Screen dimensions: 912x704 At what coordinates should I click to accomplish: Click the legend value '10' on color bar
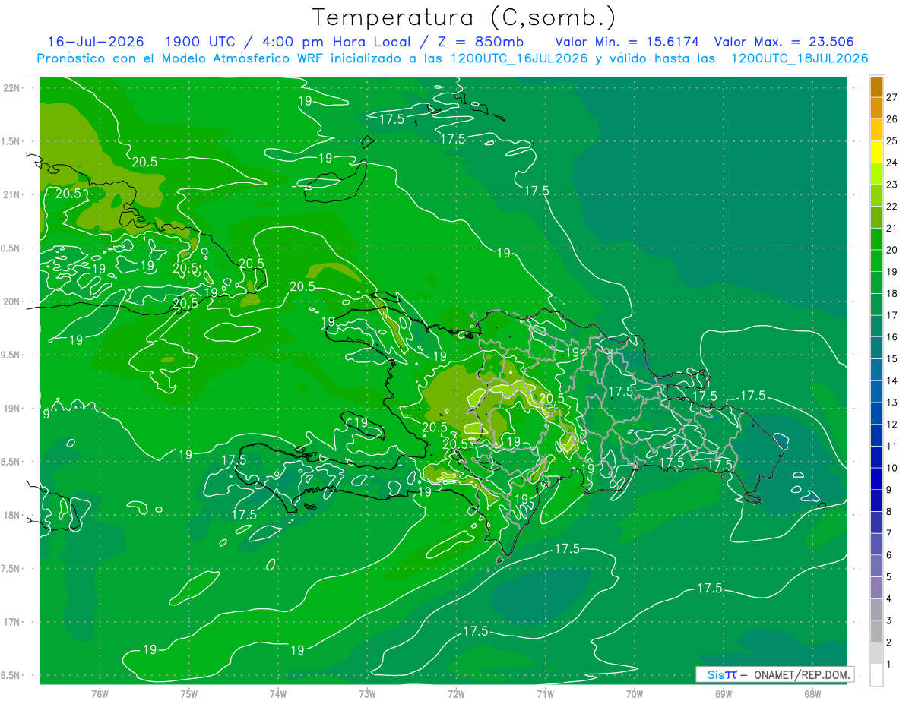pos(892,468)
